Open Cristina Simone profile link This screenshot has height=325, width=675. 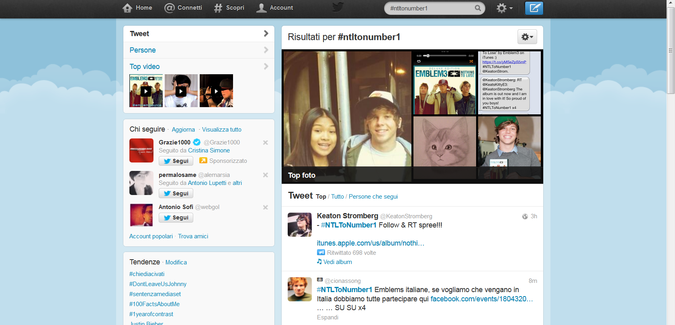pos(209,150)
